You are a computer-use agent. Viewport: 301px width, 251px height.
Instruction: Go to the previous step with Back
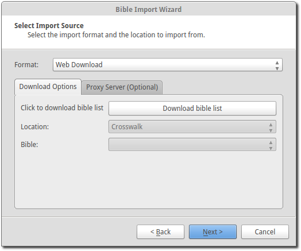160,232
